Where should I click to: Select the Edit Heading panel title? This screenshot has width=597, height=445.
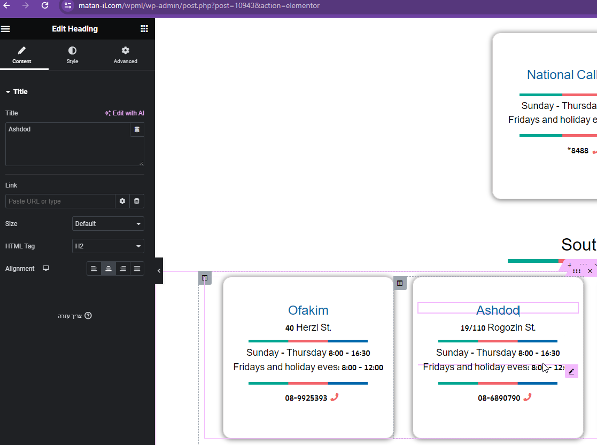(x=75, y=29)
